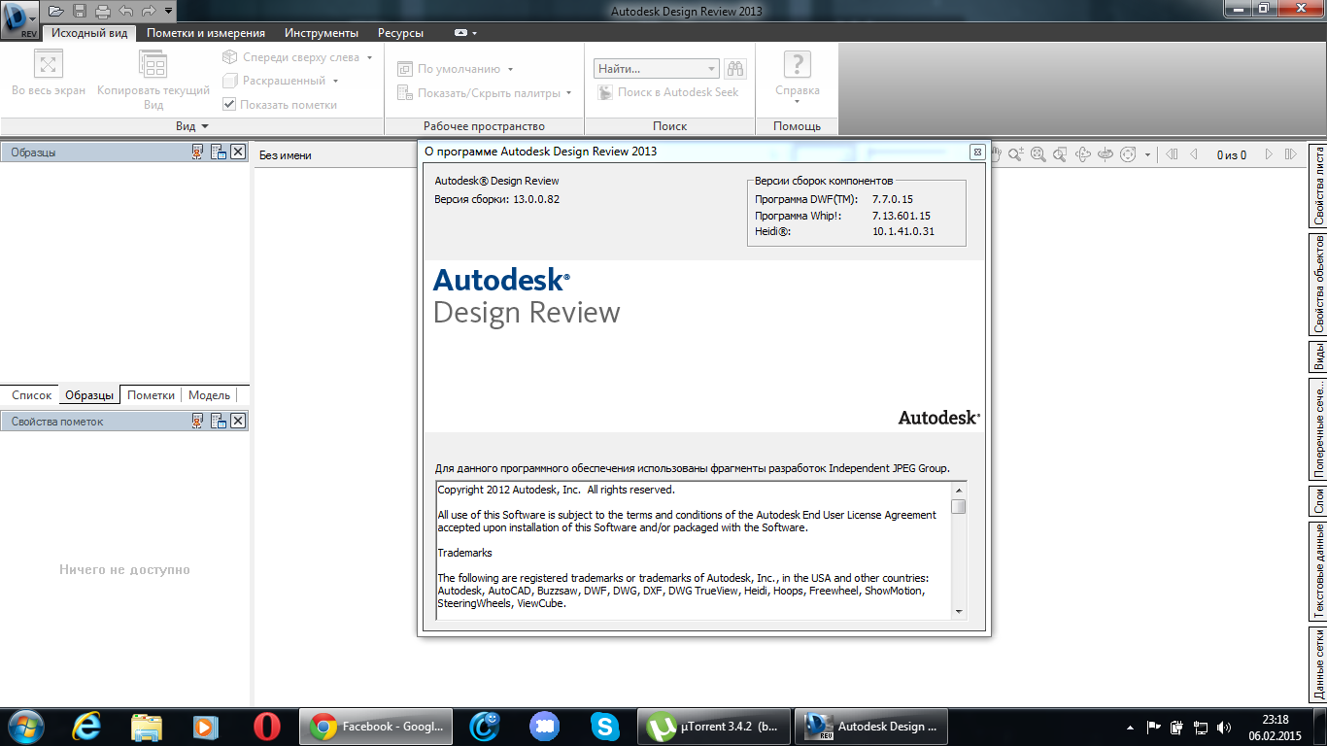The image size is (1327, 746).
Task: Select the Zoom tool in canvas toolbar
Action: click(x=1016, y=153)
